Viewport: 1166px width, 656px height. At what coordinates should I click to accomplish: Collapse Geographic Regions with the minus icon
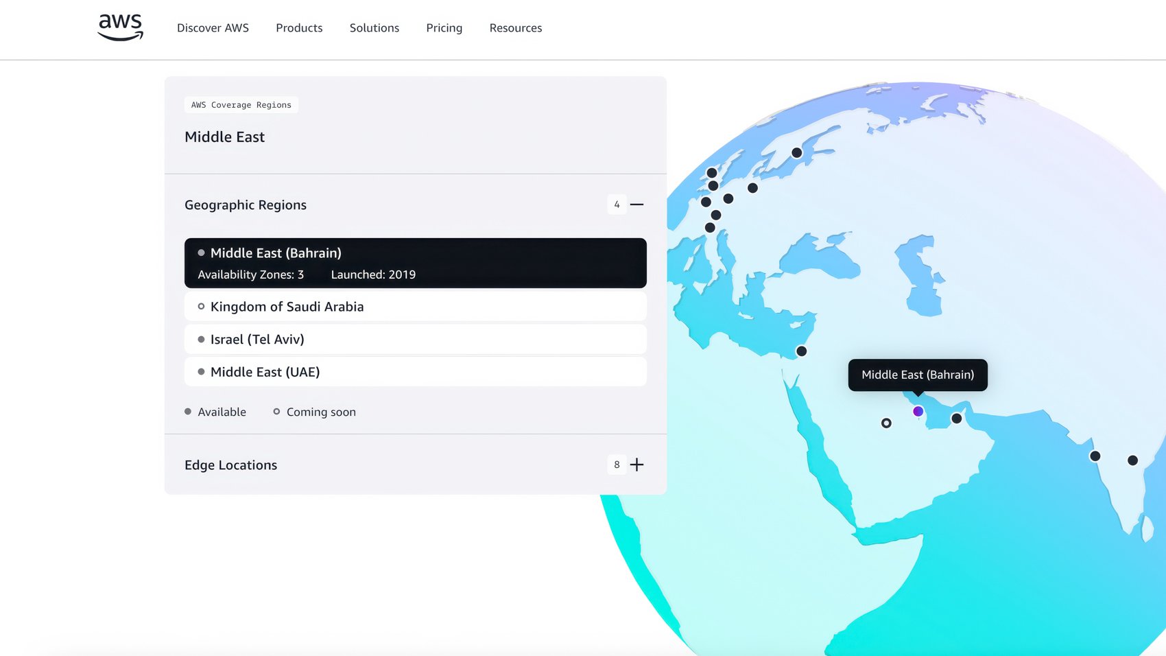point(636,204)
